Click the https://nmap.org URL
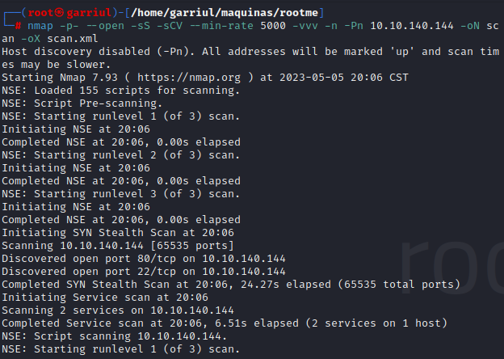The height and width of the screenshot is (359, 504). [x=189, y=78]
